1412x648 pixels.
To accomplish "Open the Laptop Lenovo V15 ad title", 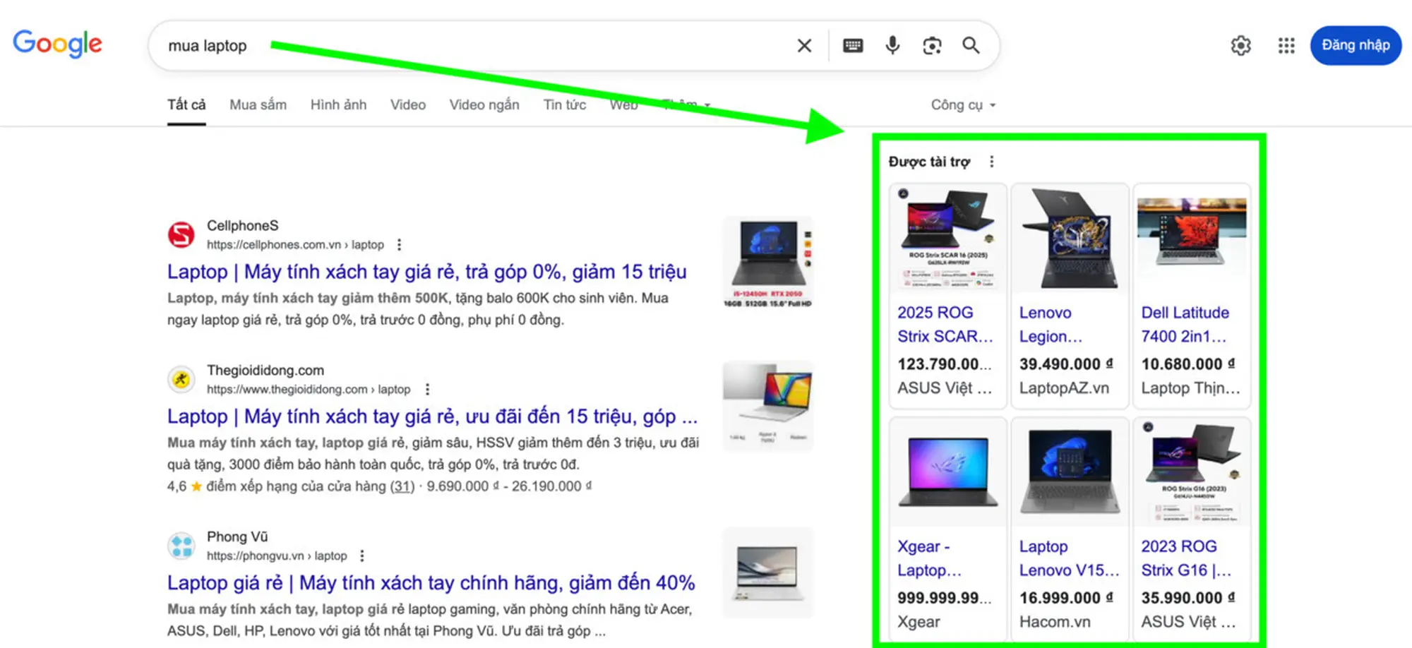I will tap(1069, 558).
